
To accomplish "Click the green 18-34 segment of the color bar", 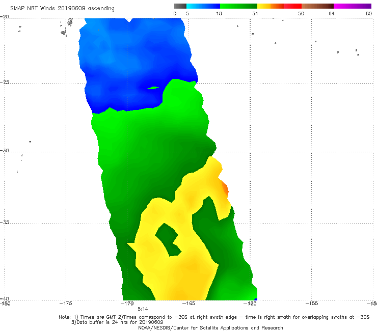I will click(238, 6).
